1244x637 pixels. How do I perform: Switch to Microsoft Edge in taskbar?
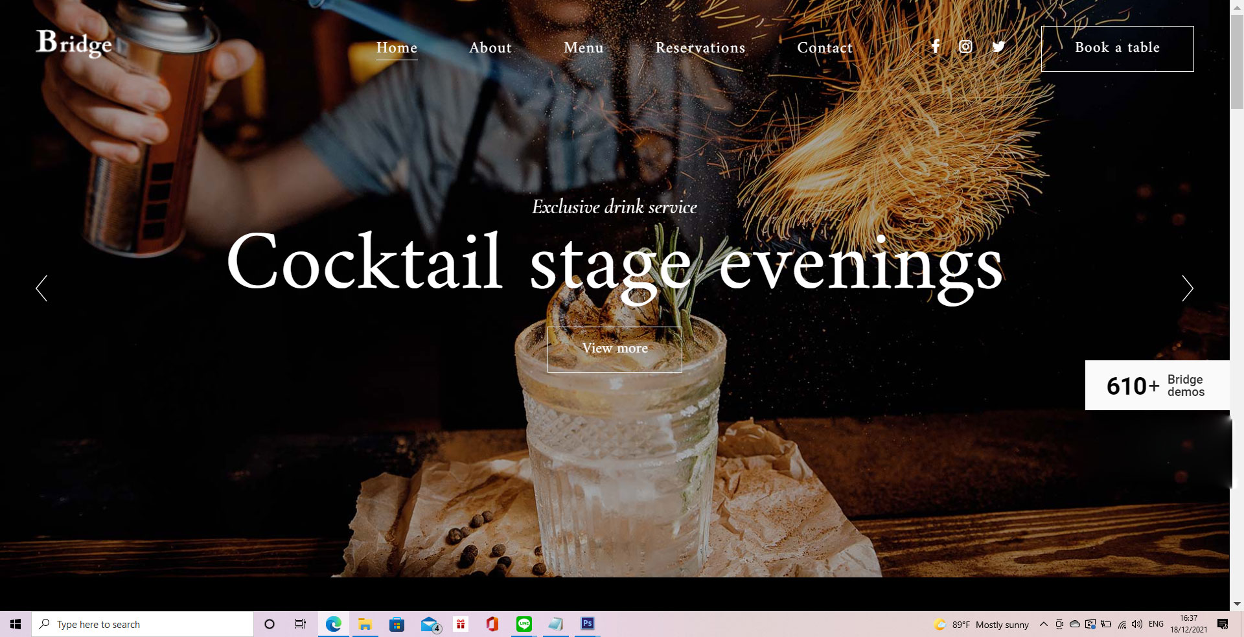[333, 624]
